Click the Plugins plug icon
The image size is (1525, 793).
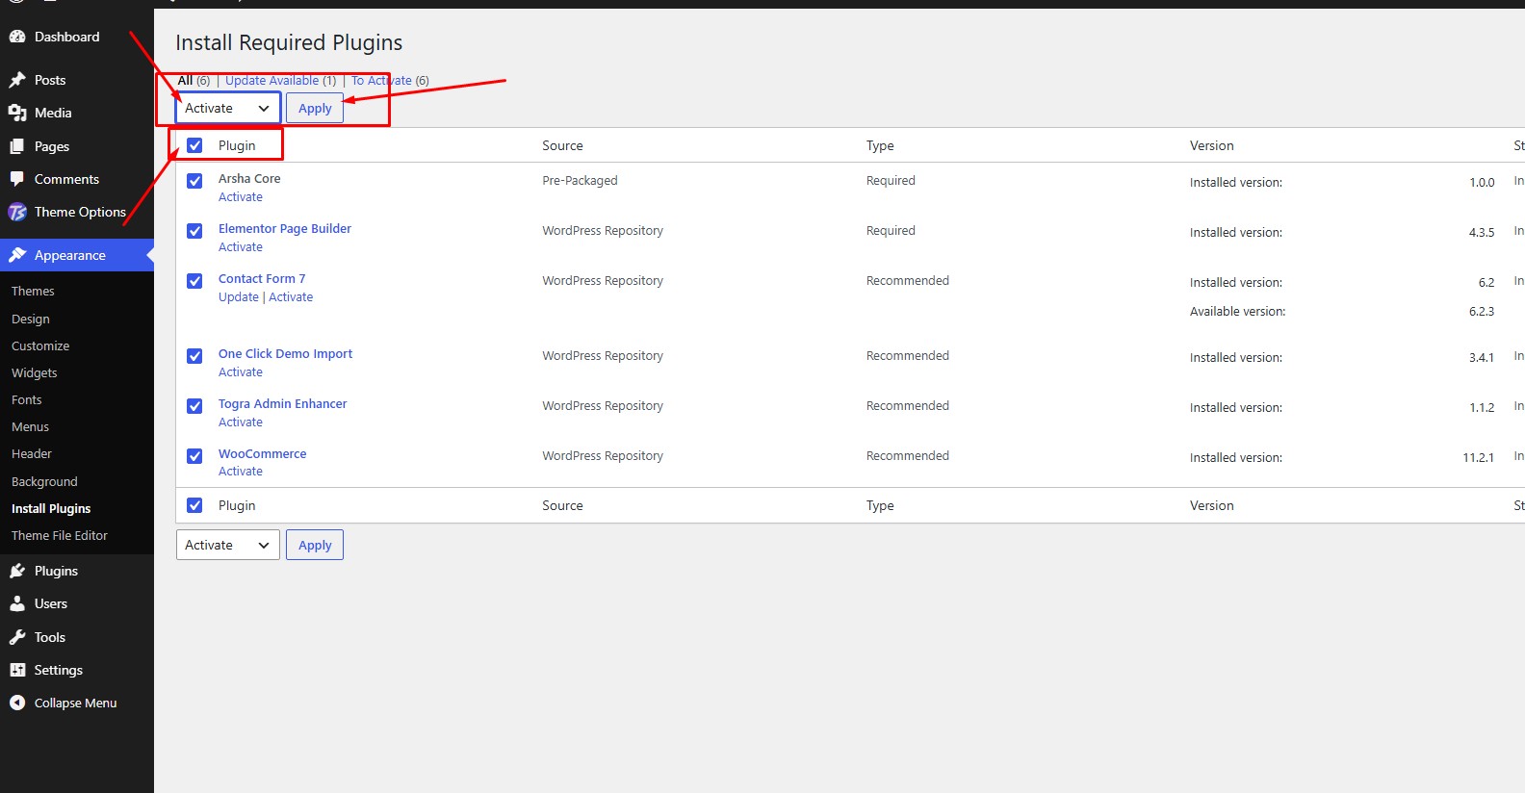click(17, 571)
